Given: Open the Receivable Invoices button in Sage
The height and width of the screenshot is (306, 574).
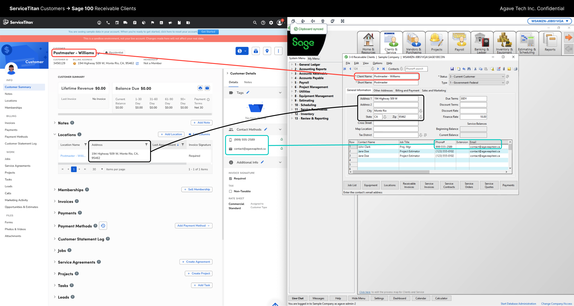Looking at the screenshot, I should (x=409, y=185).
